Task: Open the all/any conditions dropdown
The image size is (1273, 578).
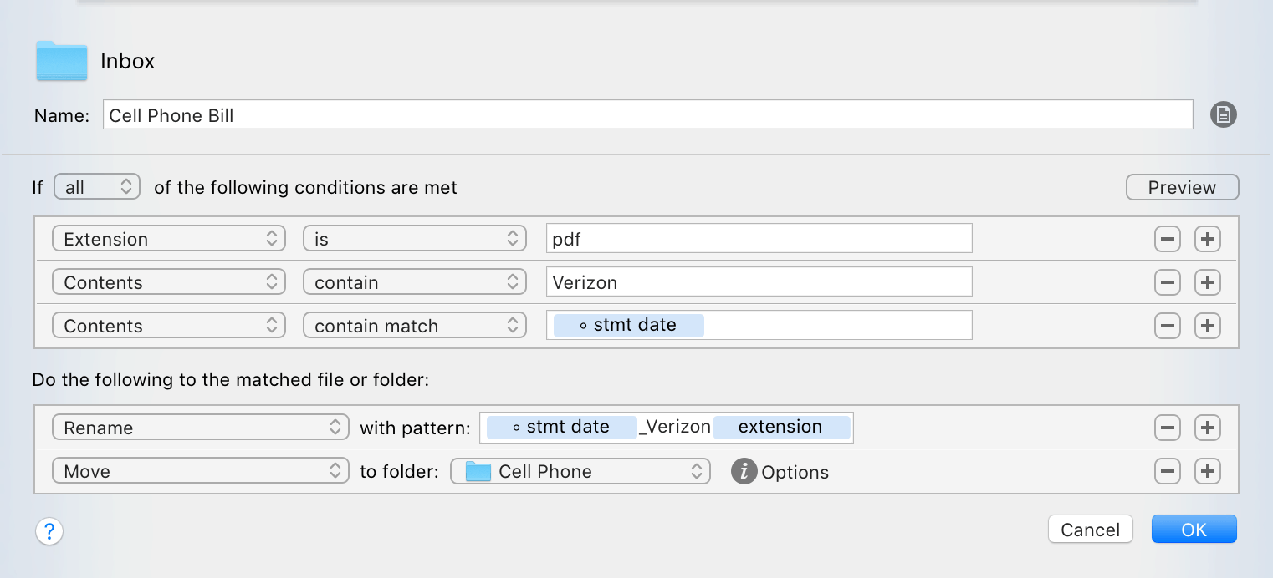Action: (x=97, y=187)
